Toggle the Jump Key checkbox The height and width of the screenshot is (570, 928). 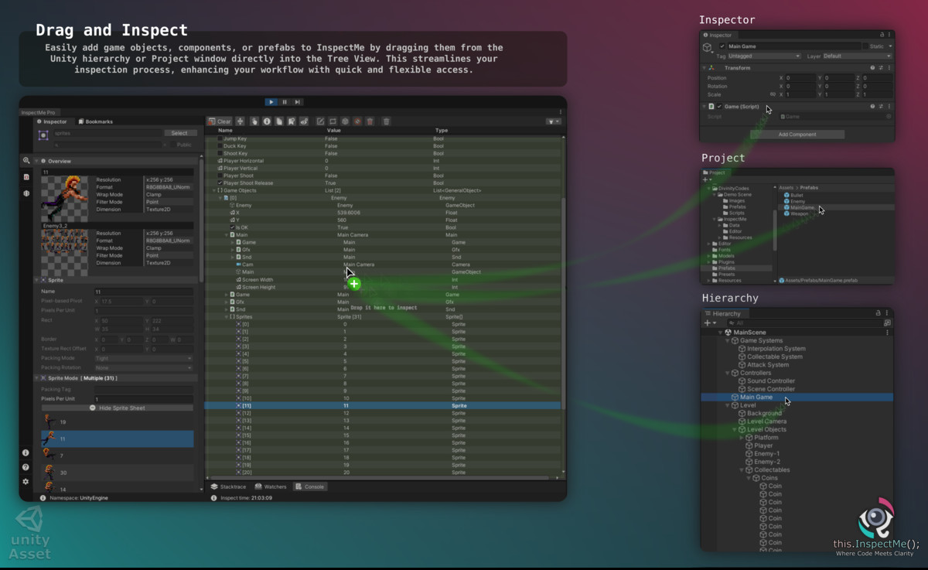[220, 138]
